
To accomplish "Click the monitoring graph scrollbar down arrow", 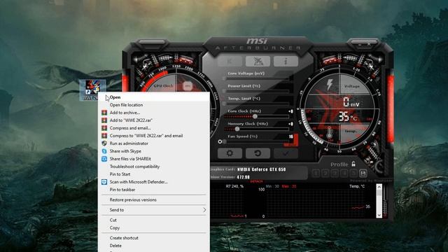I will (x=379, y=215).
